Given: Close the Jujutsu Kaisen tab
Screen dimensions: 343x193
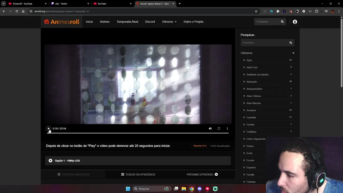Looking at the screenshot, I should tap(173, 4).
